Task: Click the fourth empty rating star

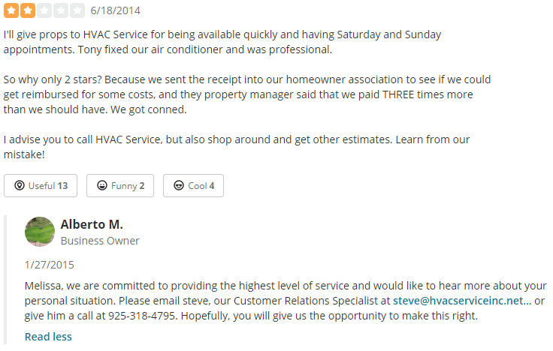Action: (x=60, y=10)
